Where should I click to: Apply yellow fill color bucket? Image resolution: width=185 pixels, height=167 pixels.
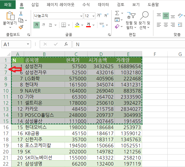[x=77, y=25]
